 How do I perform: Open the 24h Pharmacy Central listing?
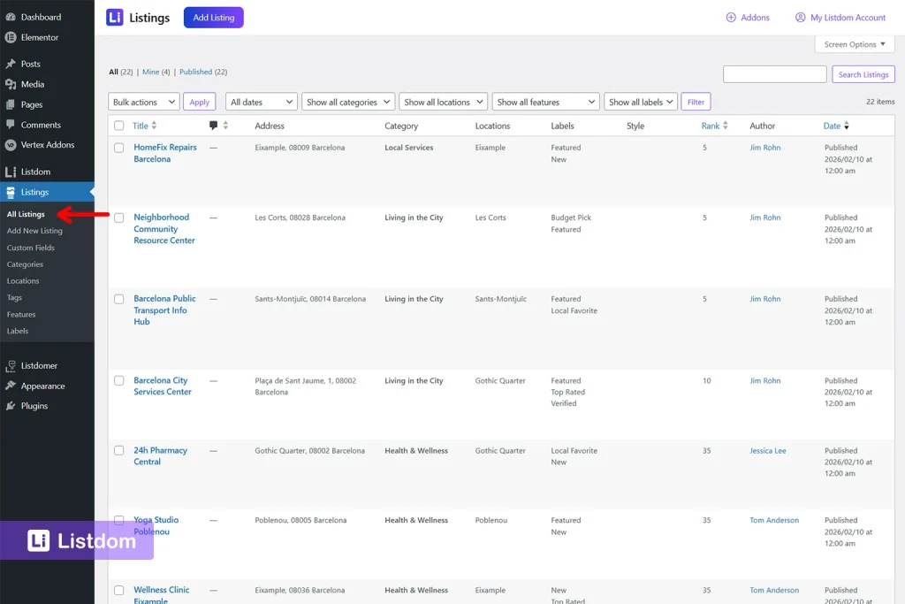[161, 455]
